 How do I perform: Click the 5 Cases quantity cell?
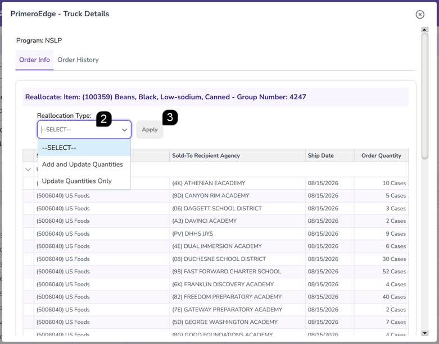point(381,196)
